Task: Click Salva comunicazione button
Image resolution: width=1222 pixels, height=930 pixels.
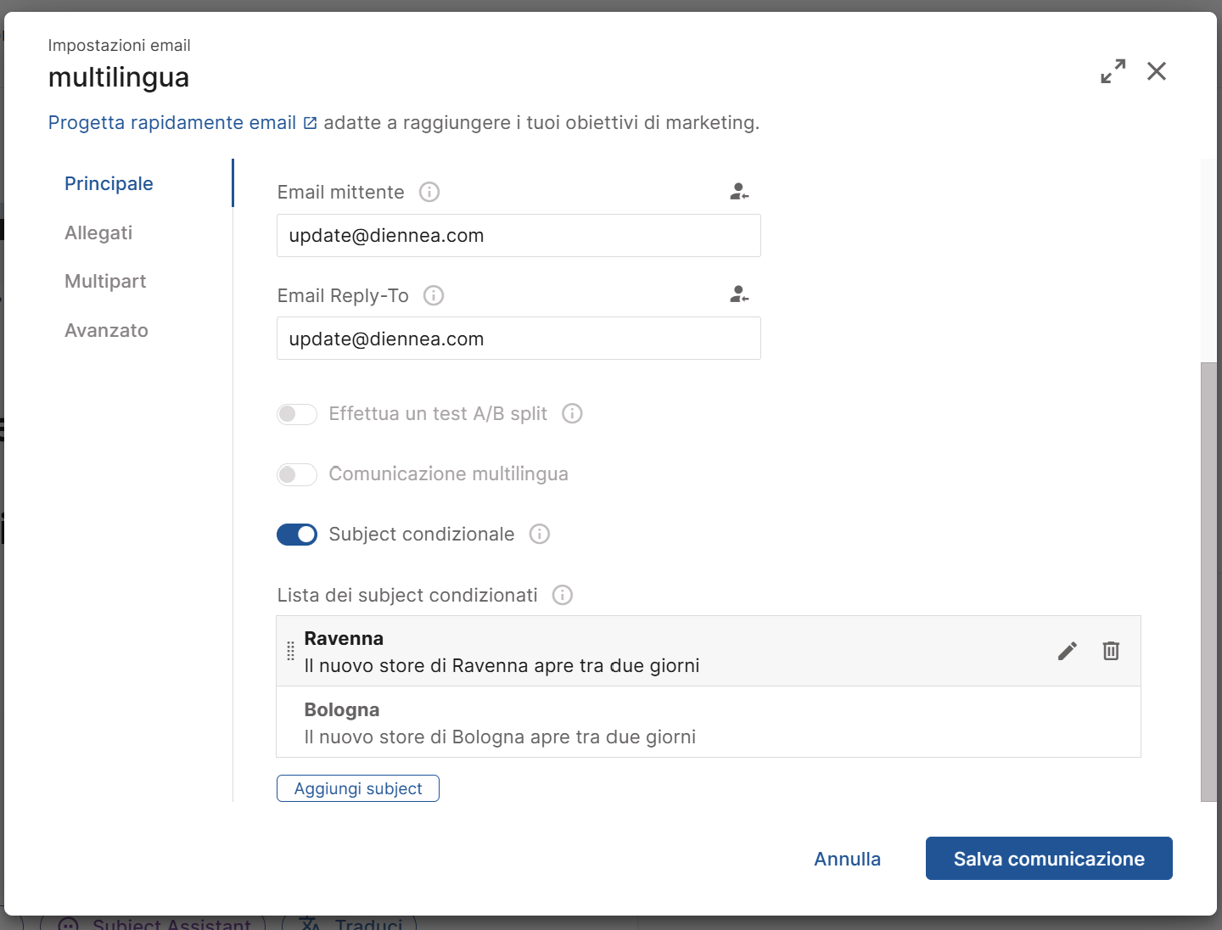Action: click(x=1049, y=859)
